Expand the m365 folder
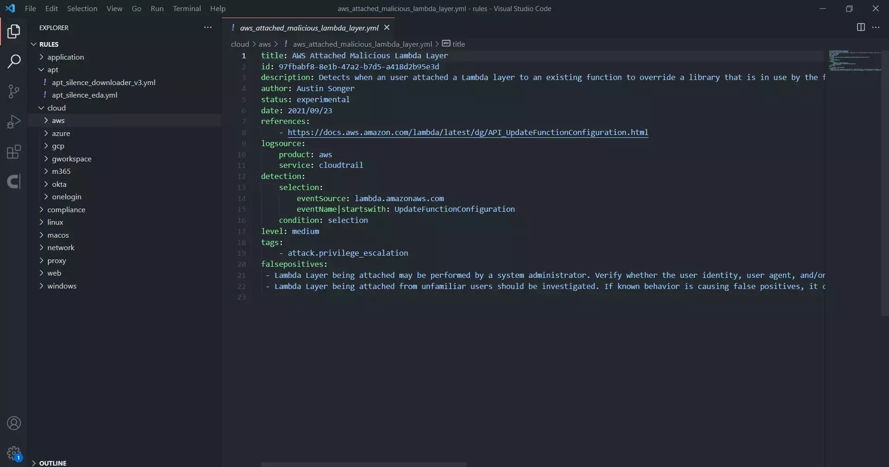Screen dimensions: 889x467 [46, 171]
